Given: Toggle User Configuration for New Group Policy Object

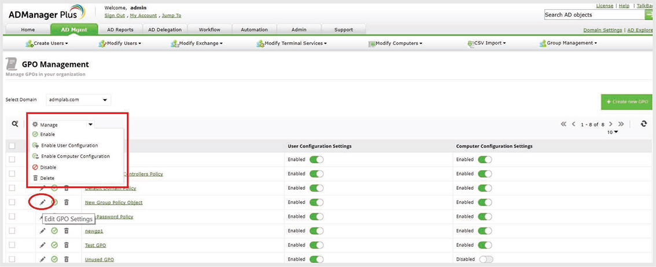Looking at the screenshot, I should point(316,202).
